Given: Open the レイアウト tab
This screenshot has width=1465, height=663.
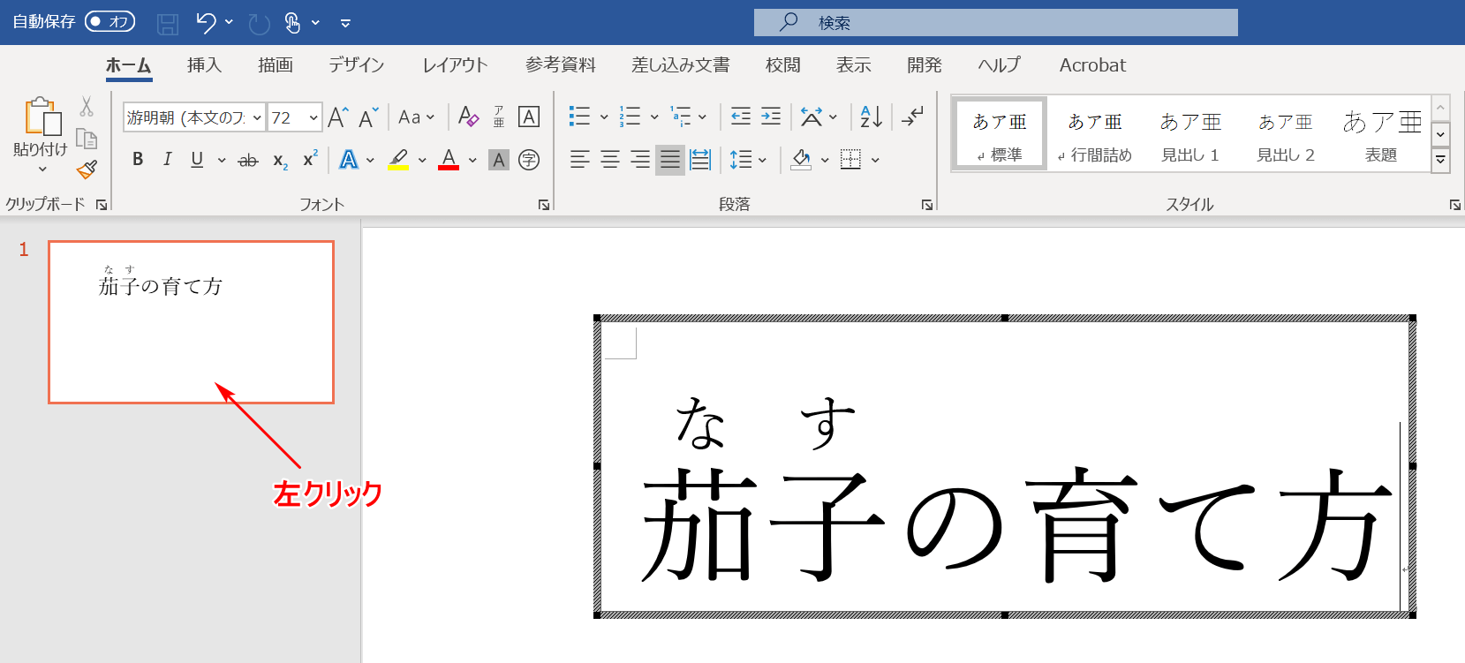Looking at the screenshot, I should [x=455, y=65].
